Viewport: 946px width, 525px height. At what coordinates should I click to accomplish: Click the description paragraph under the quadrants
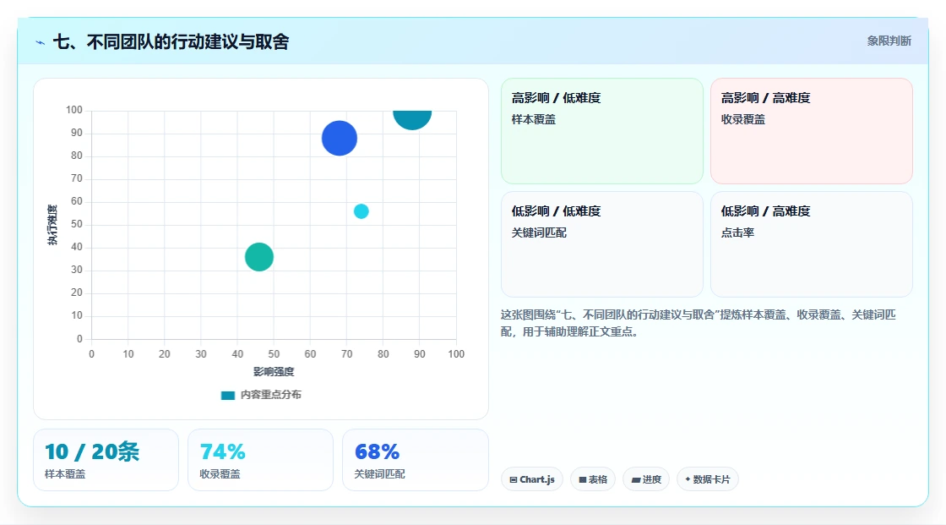pyautogui.click(x=699, y=323)
